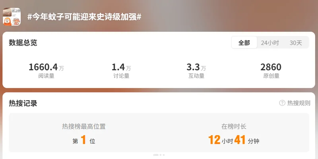The image size is (318, 159).
Task: Select the 全部 time range tab
Action: tap(244, 43)
